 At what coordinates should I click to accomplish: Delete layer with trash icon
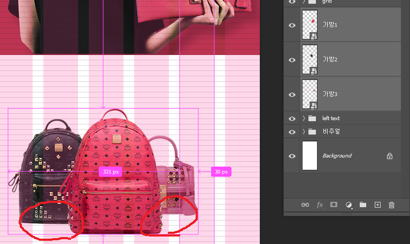pyautogui.click(x=391, y=205)
